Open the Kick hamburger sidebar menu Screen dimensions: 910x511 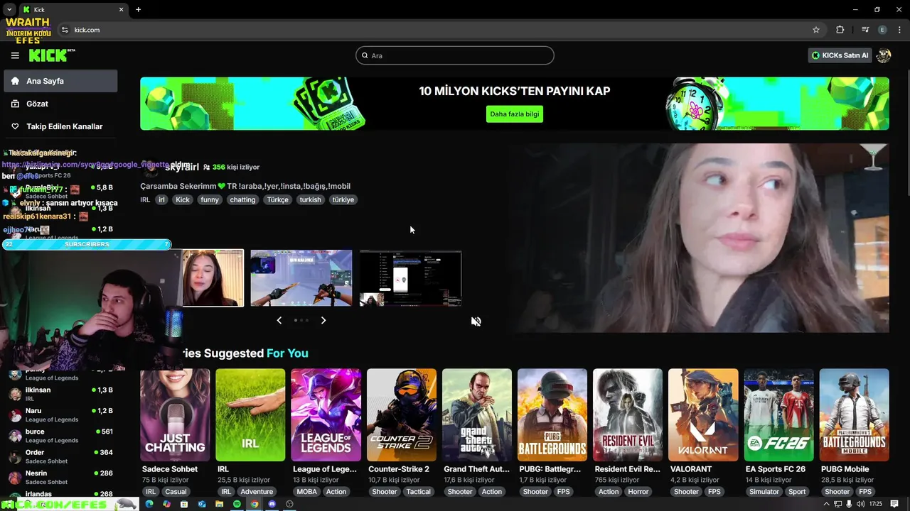pos(15,55)
